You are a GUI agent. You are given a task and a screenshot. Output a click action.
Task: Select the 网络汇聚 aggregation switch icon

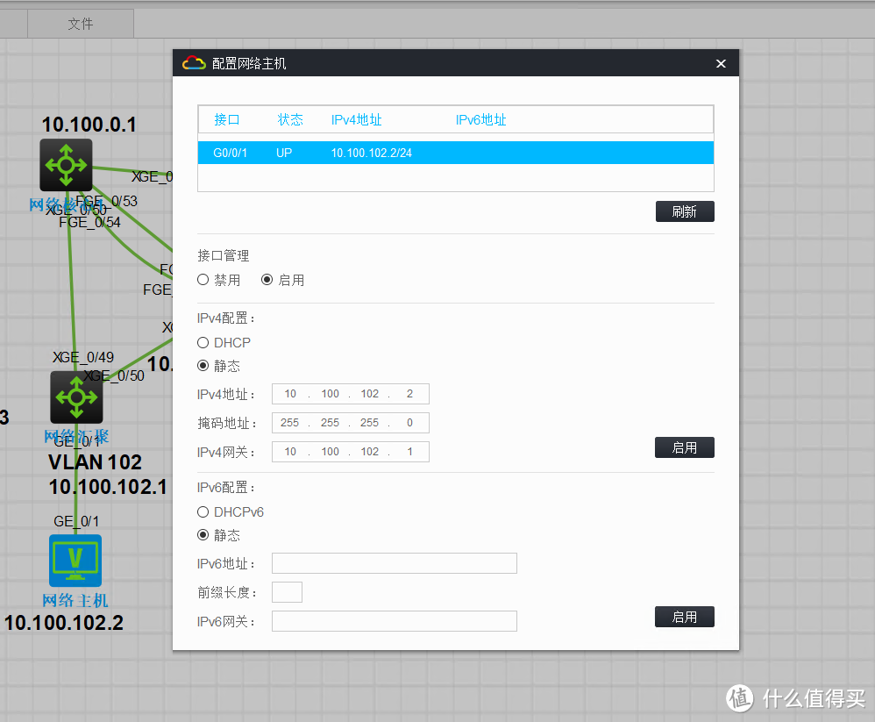click(x=76, y=397)
